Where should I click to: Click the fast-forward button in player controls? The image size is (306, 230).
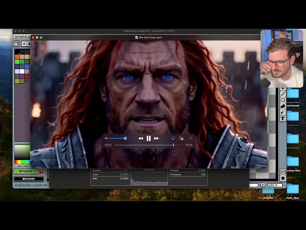click(156, 138)
